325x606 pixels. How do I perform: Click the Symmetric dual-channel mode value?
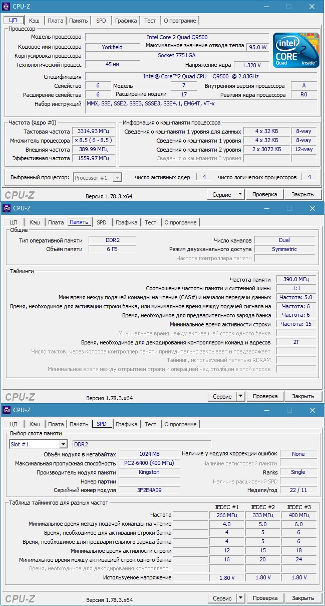point(284,249)
